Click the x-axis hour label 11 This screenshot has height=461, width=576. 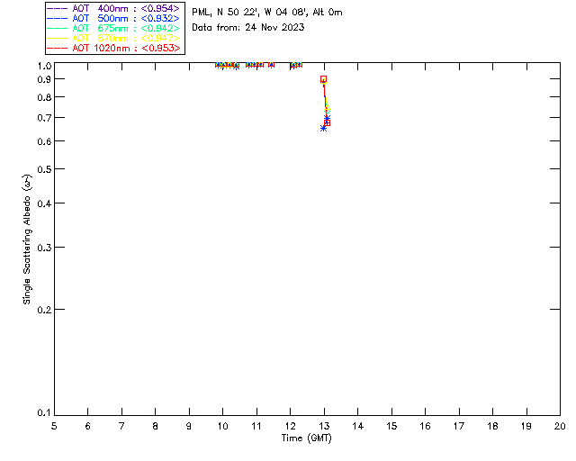(x=256, y=427)
